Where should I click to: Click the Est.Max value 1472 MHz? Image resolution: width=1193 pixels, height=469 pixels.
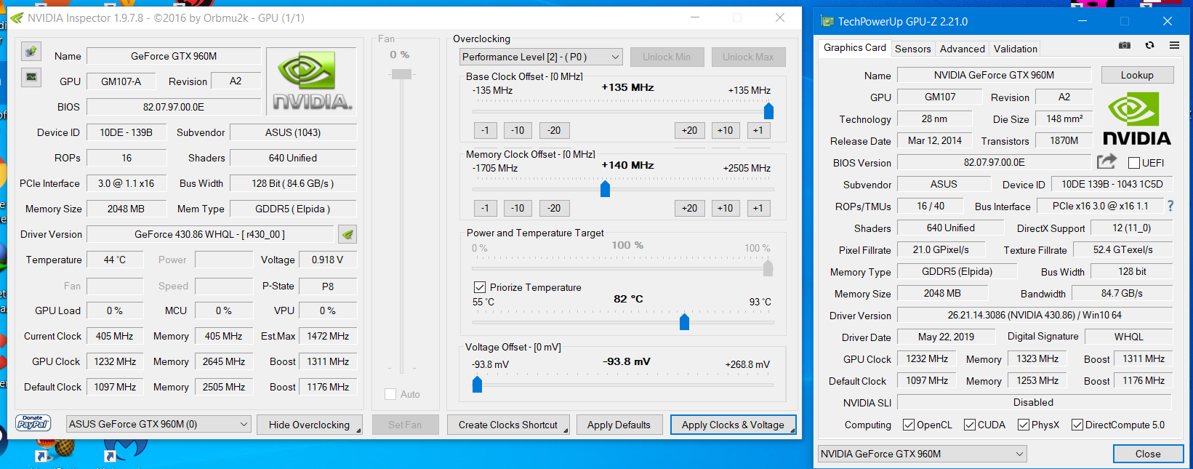pyautogui.click(x=328, y=336)
